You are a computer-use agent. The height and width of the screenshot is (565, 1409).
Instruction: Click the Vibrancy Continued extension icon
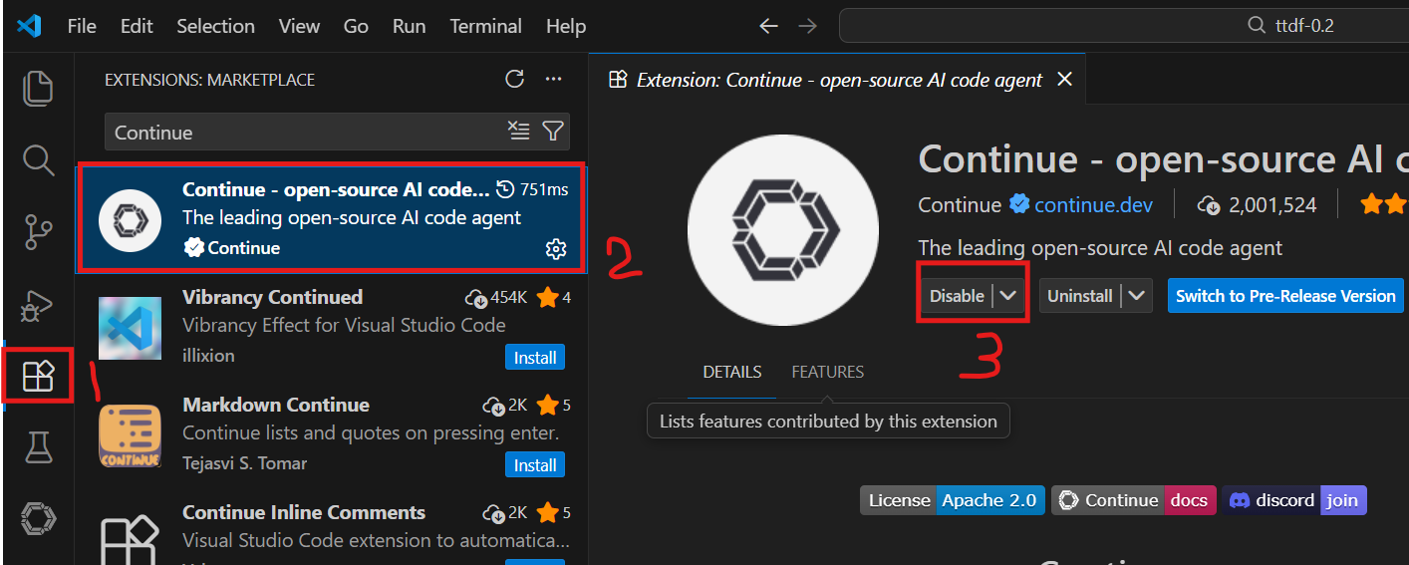[x=131, y=328]
